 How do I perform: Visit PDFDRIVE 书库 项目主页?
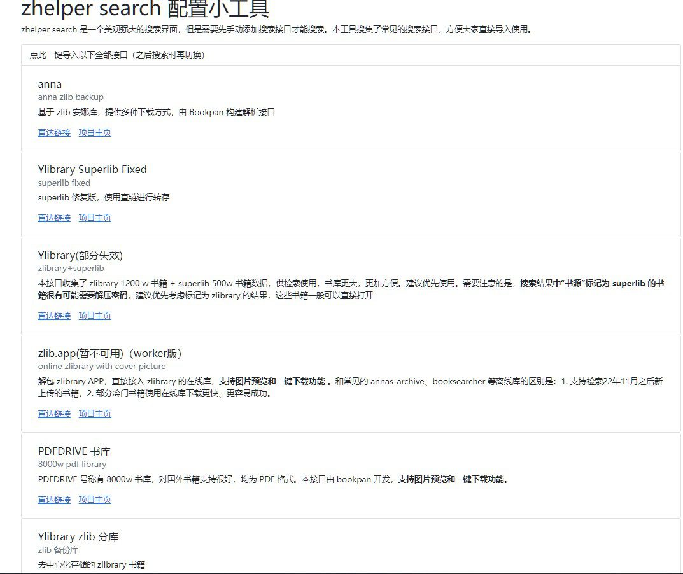(94, 500)
